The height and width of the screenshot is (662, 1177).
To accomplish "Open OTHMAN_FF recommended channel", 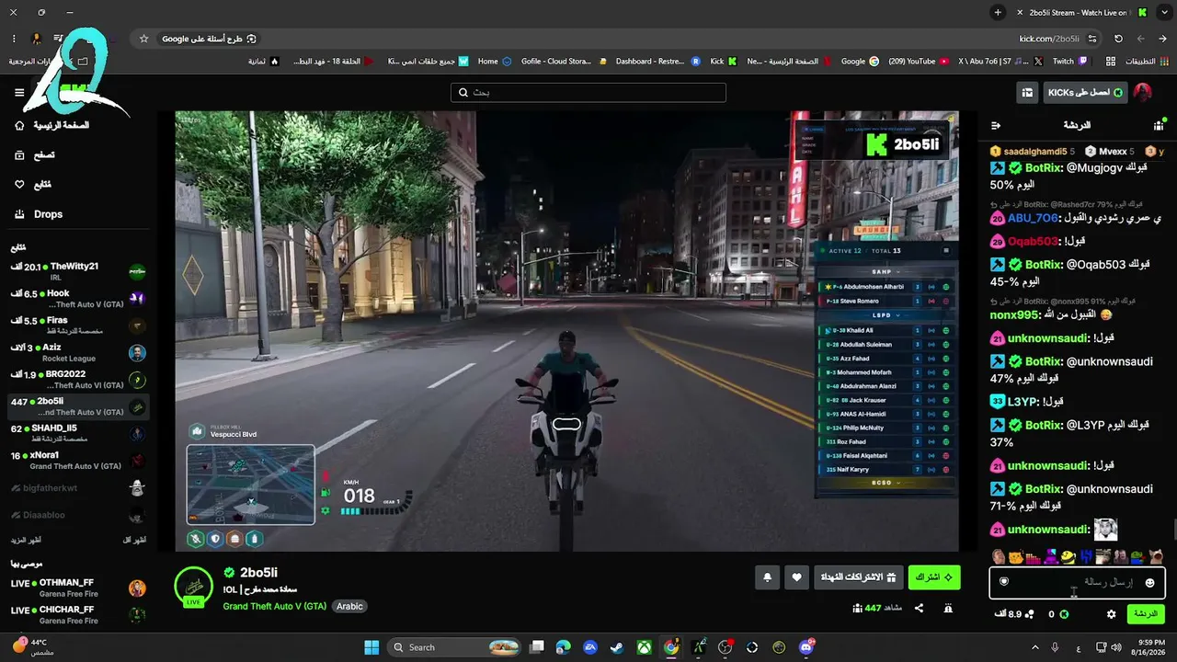I will click(x=78, y=588).
